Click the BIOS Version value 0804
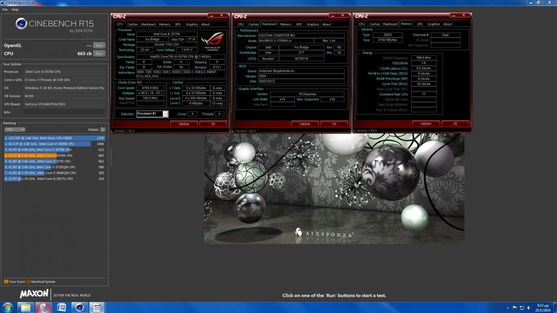Viewport: 557px width, 313px height. pos(301,76)
